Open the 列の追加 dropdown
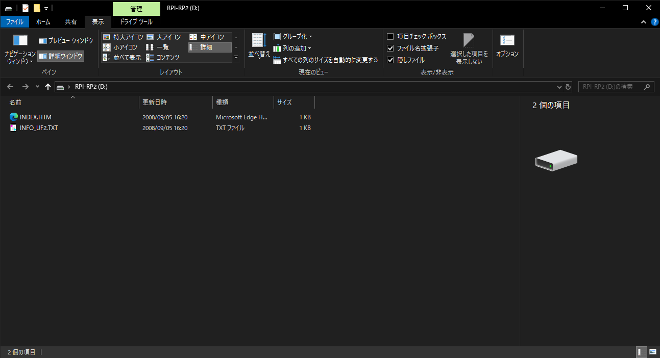Image resolution: width=660 pixels, height=358 pixels. point(292,48)
